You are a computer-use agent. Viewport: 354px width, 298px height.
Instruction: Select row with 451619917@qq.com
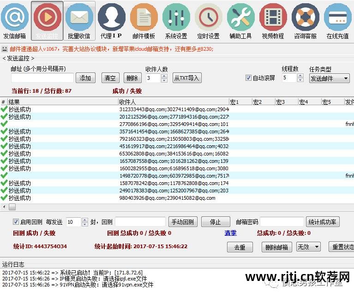coord(177,146)
